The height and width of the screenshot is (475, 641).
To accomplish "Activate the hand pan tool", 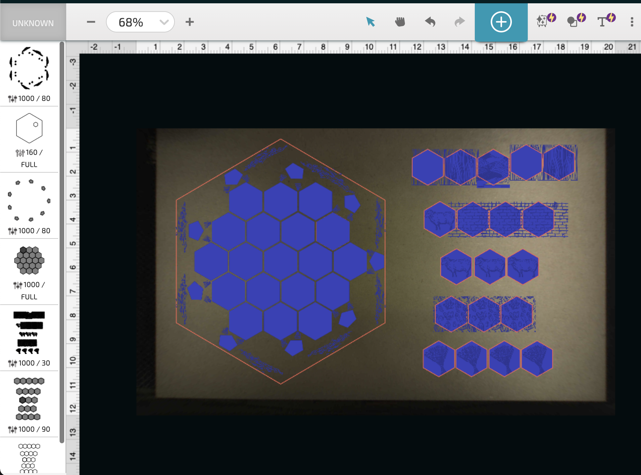I will (x=399, y=22).
